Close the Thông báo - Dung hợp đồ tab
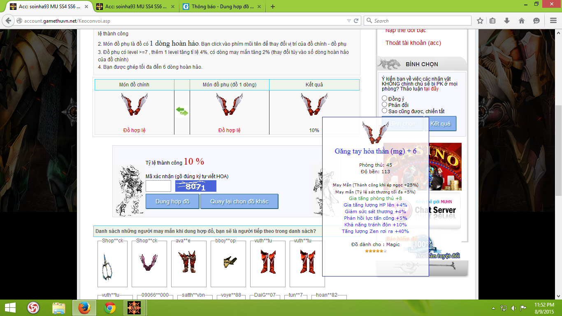This screenshot has height=316, width=562. (260, 7)
